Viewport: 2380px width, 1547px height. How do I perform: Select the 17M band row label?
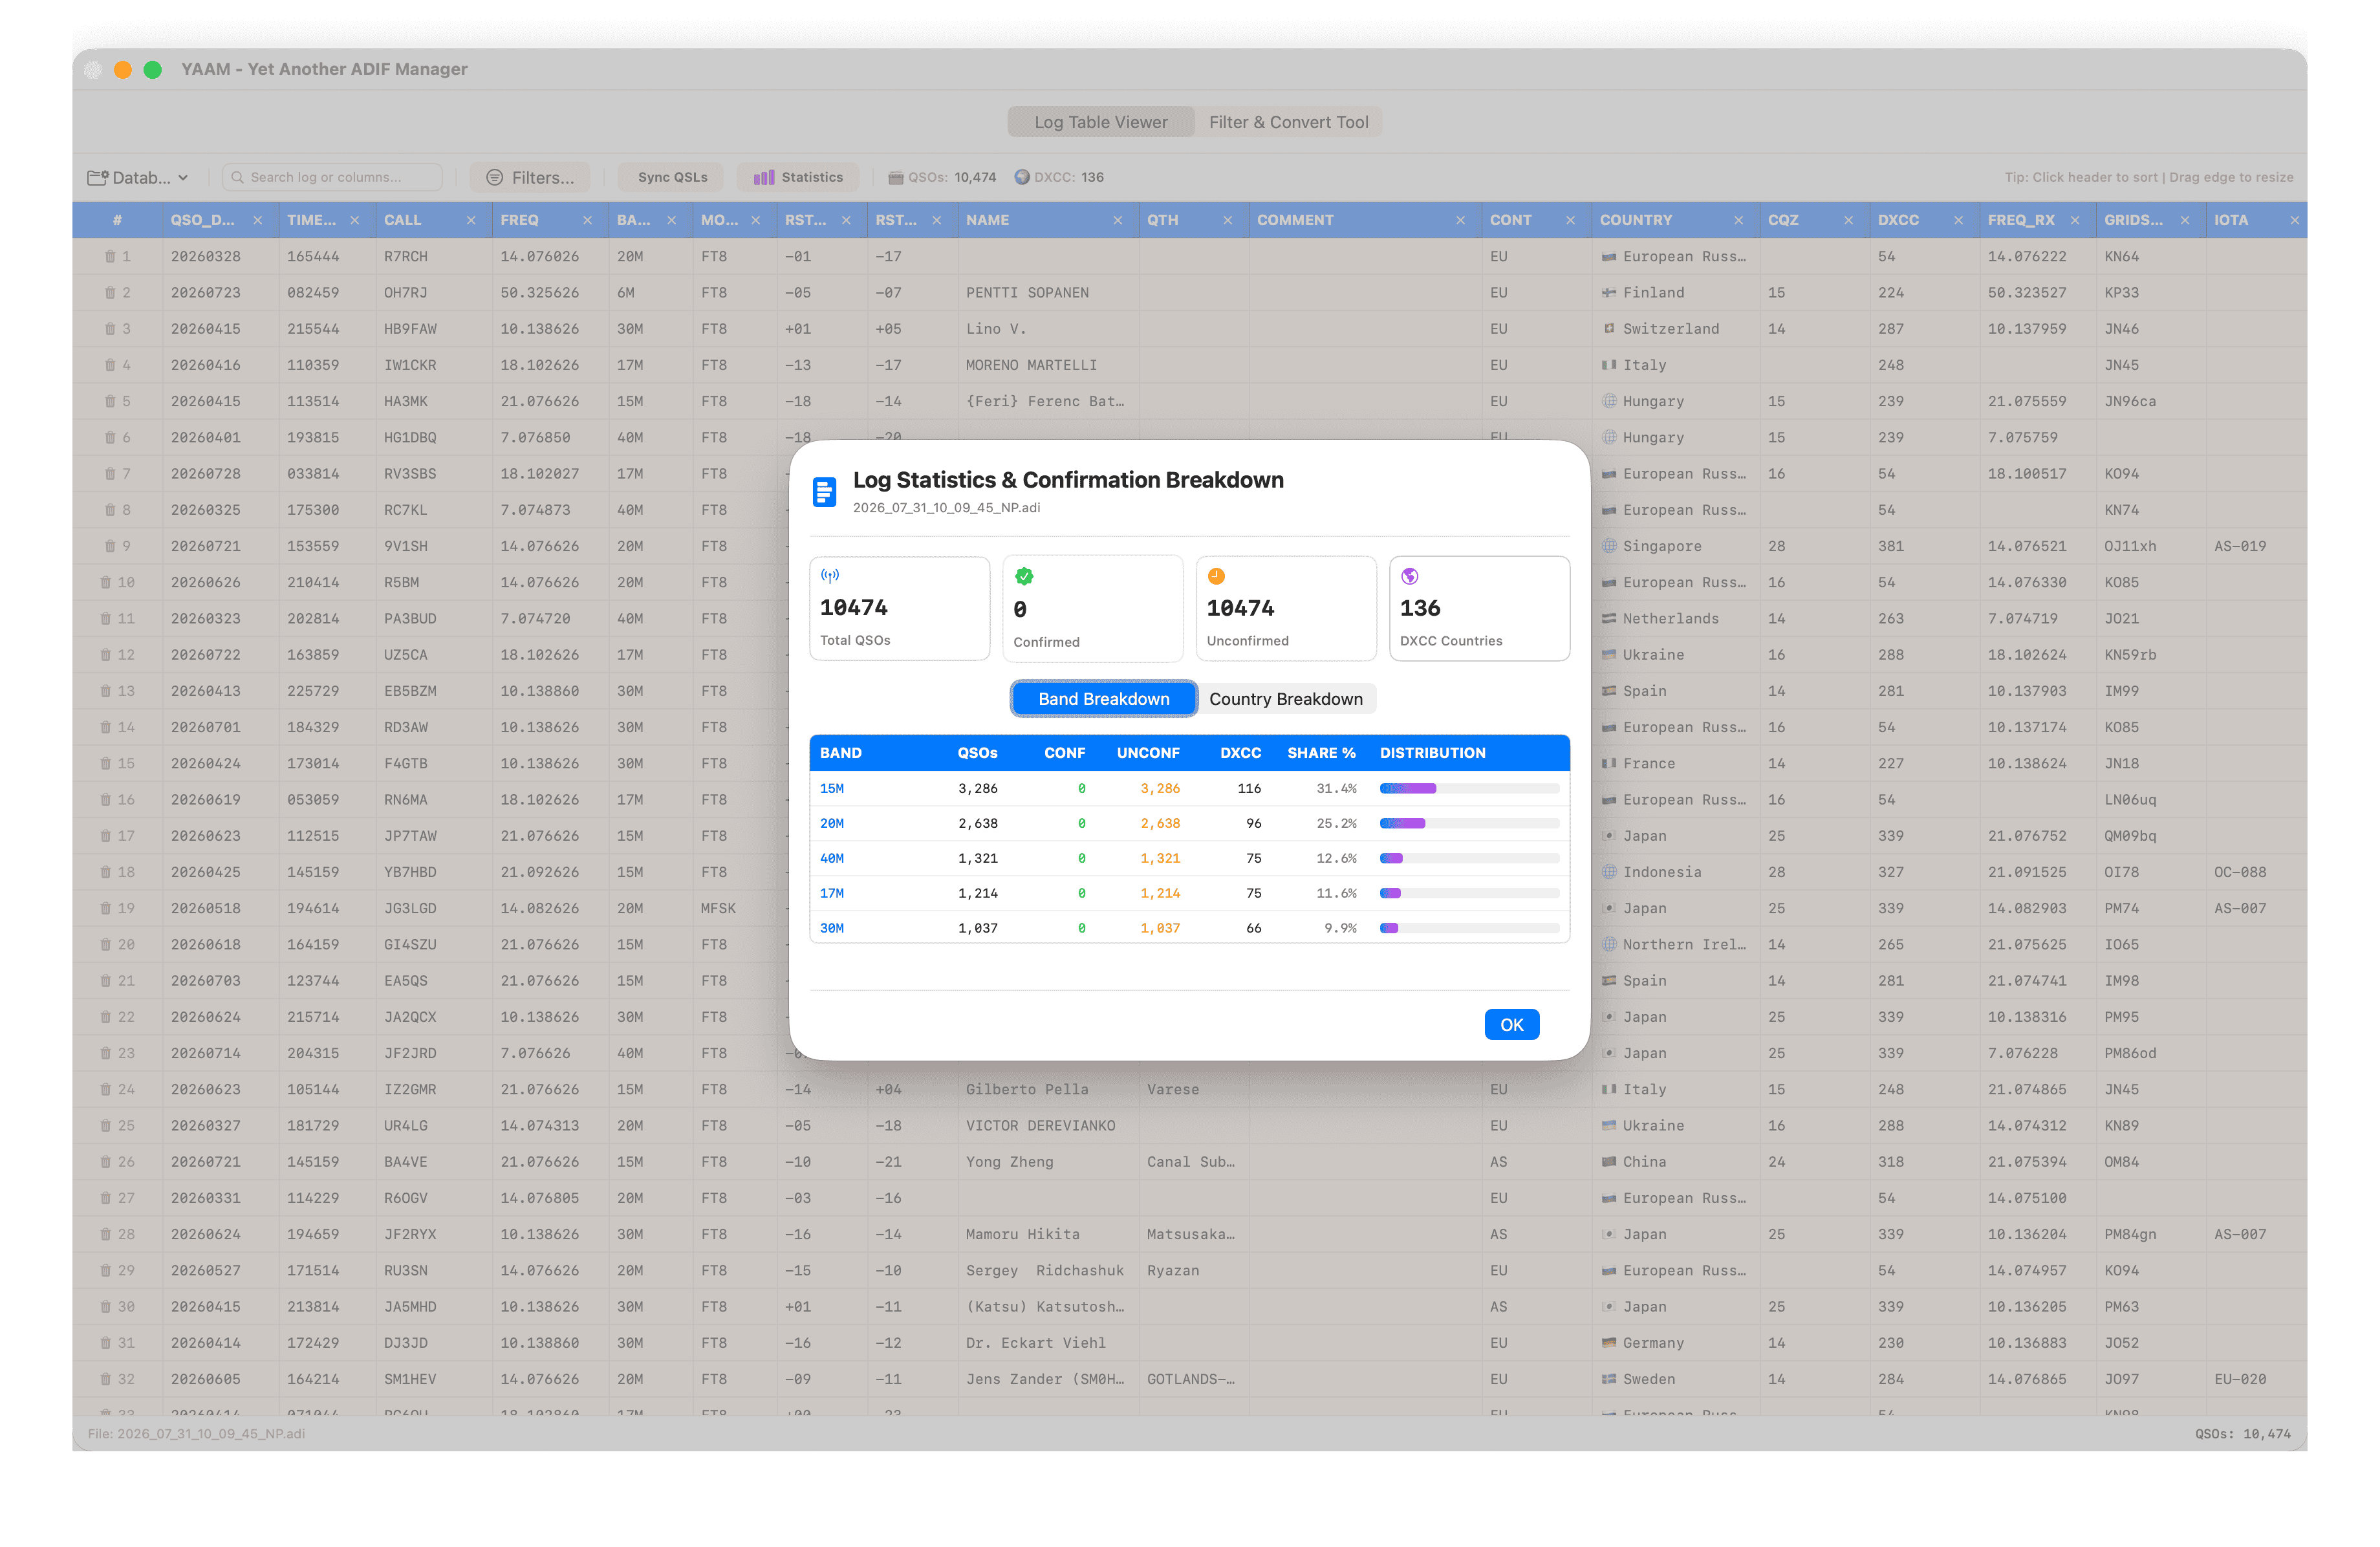click(831, 893)
